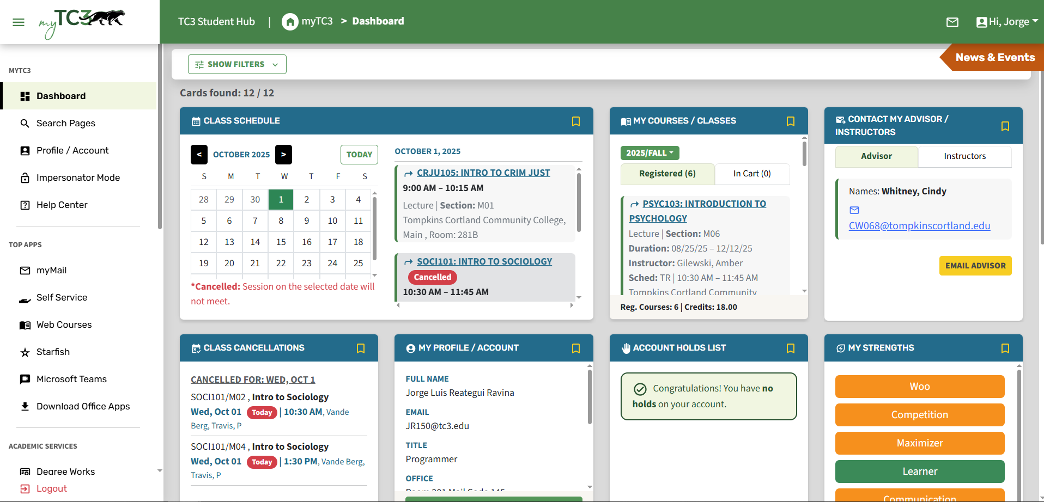Select the In Cart (0) tab
Image resolution: width=1044 pixels, height=502 pixels.
pos(752,174)
